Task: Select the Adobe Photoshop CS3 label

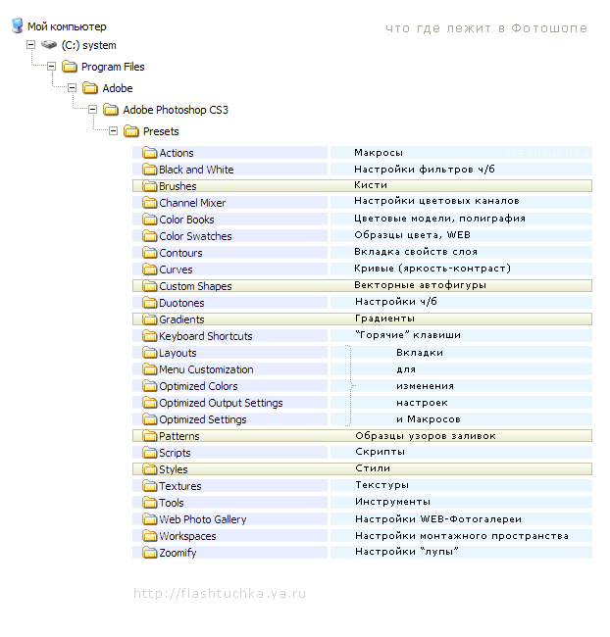Action: click(176, 110)
